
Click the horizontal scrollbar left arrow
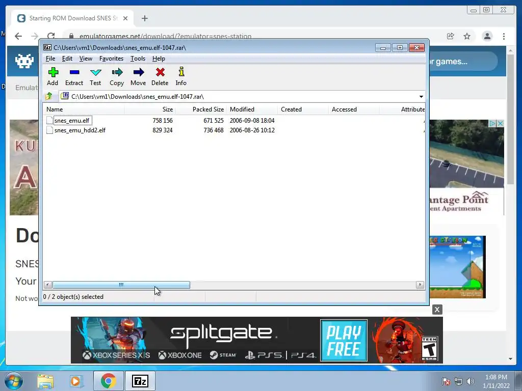(47, 285)
